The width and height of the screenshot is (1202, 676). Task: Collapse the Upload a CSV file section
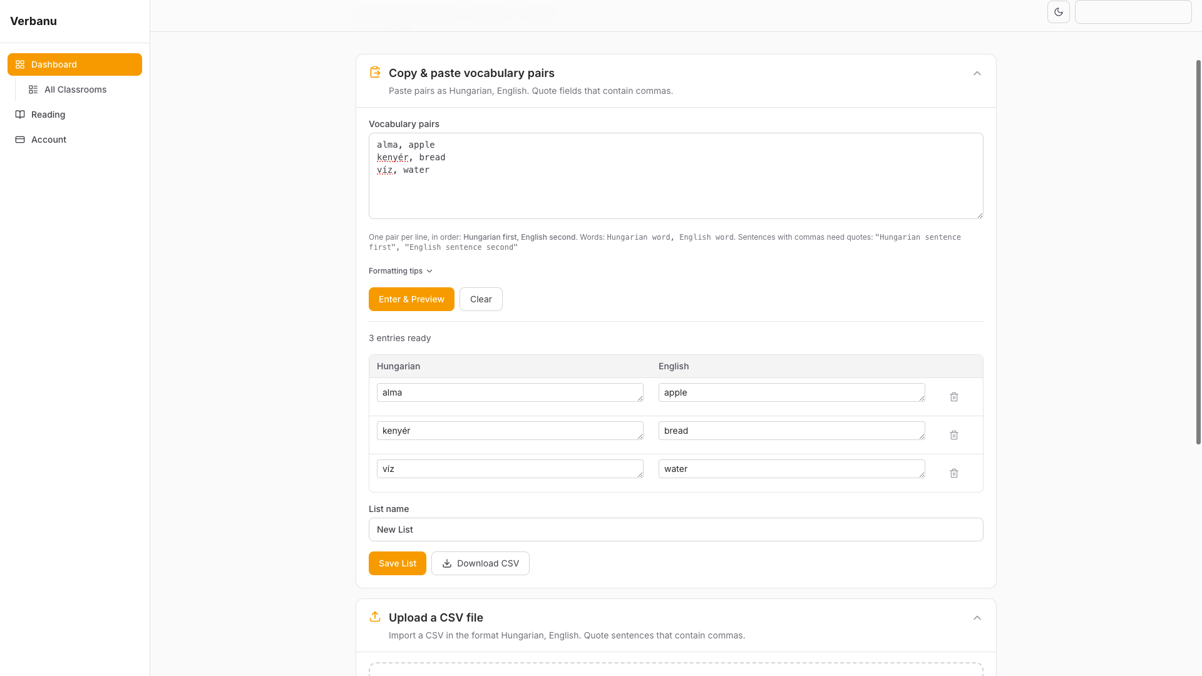[x=977, y=618]
